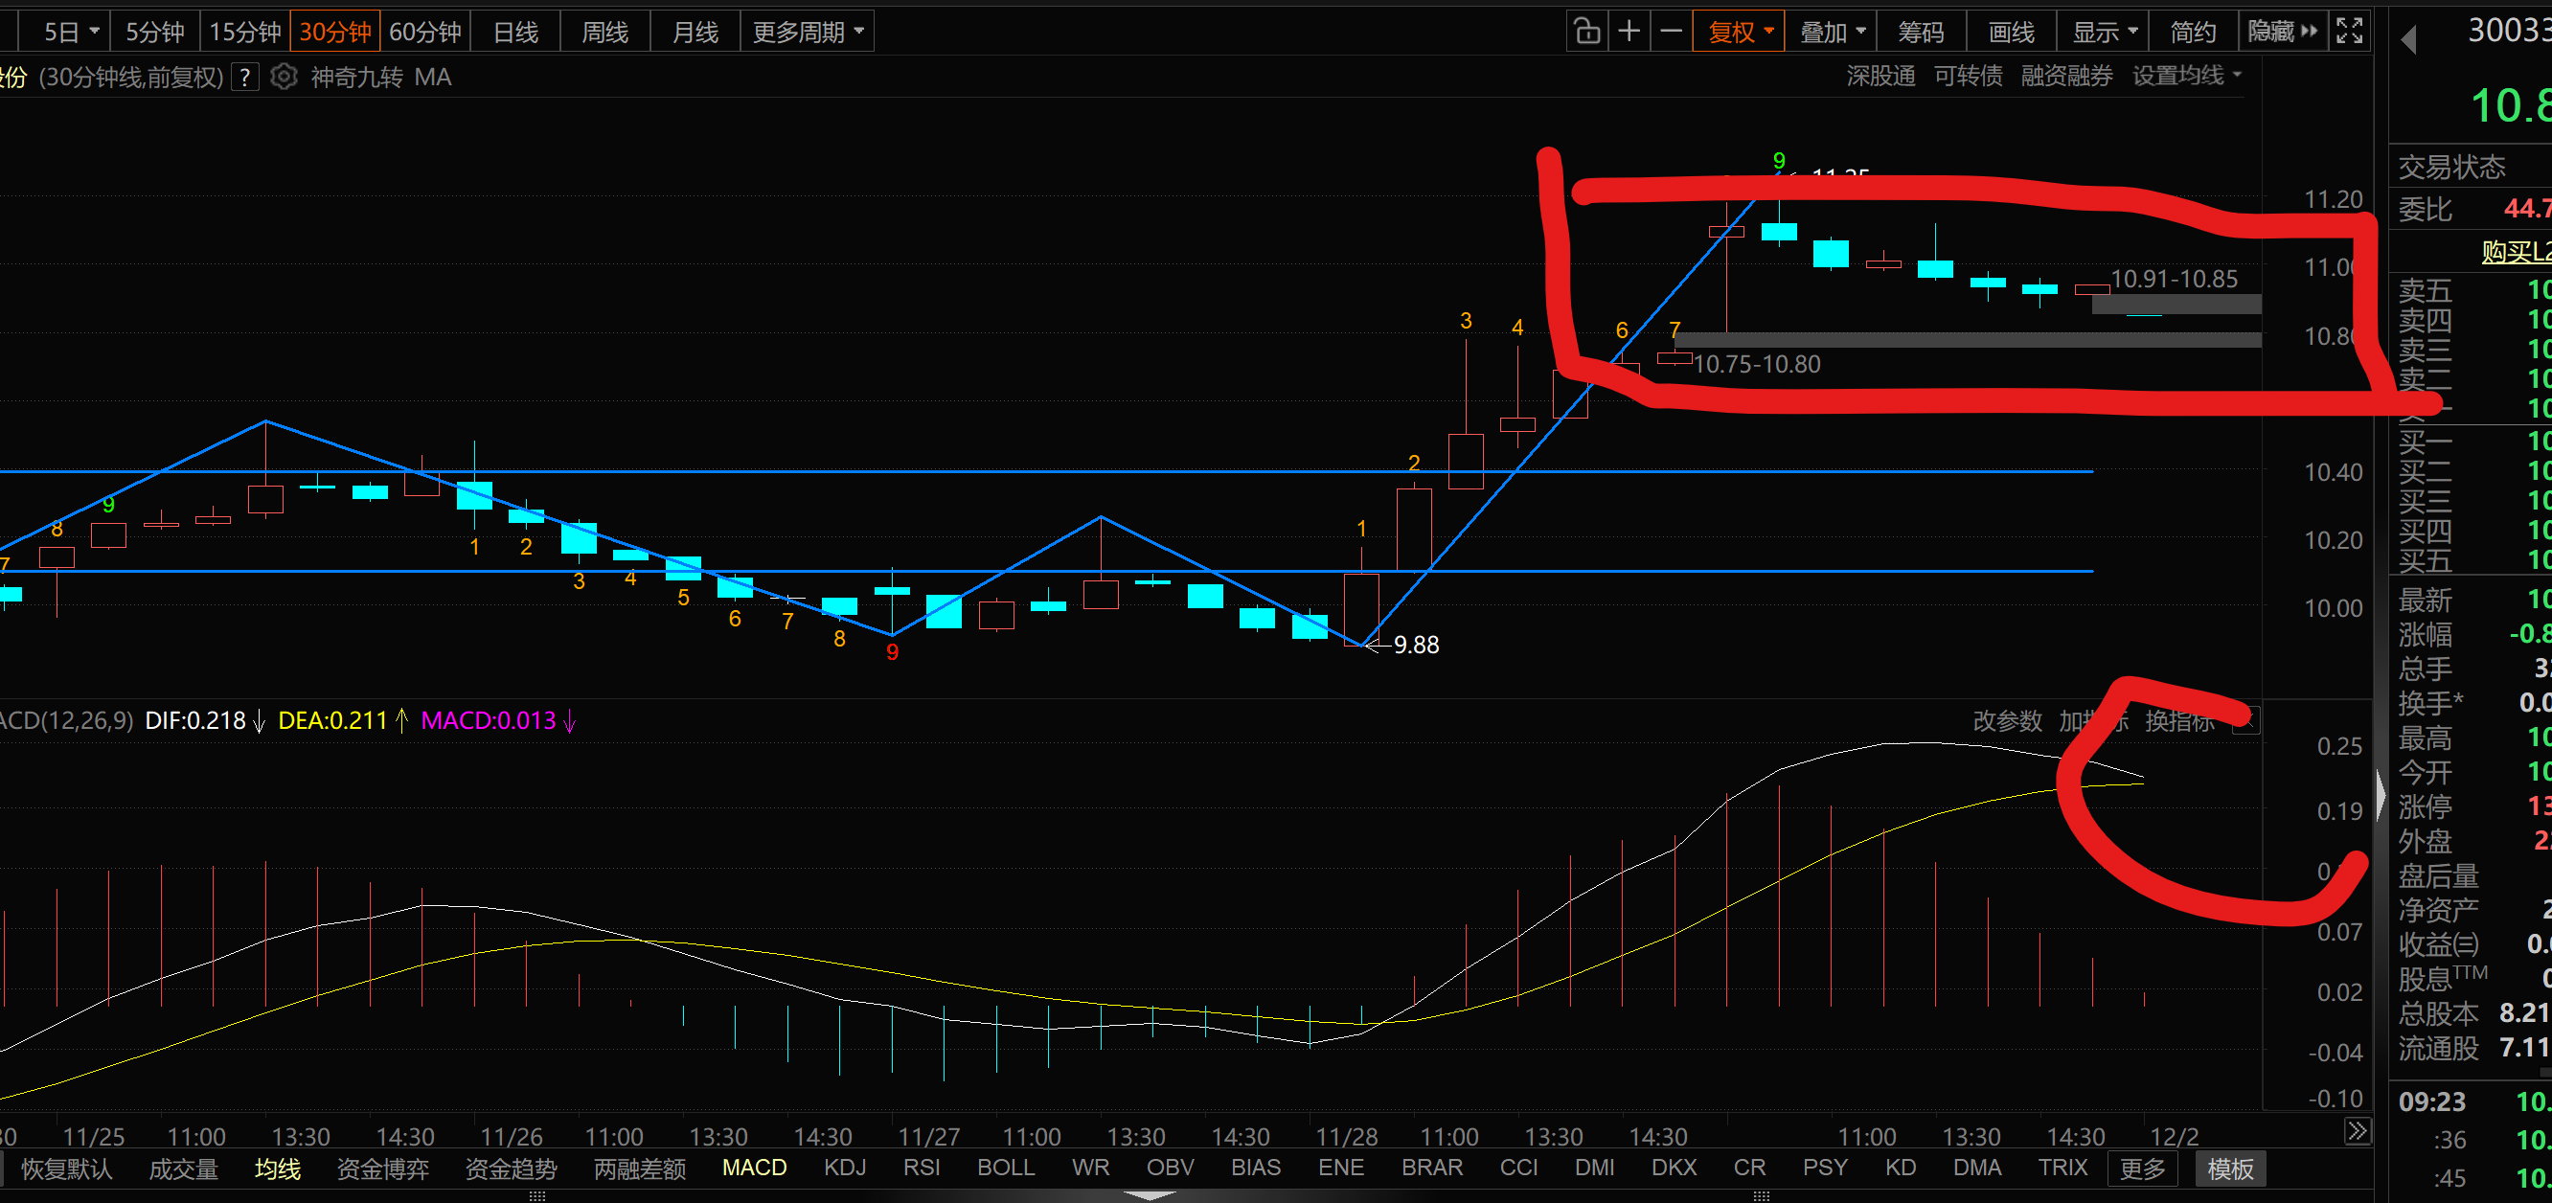Switch to 60分钟 period tab
2552x1203 pixels.
tap(425, 32)
